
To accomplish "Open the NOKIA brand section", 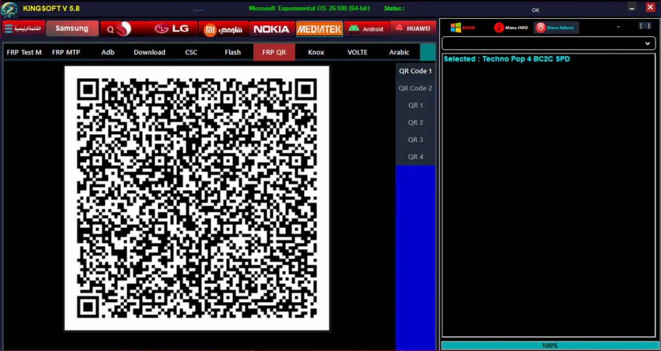I will click(x=272, y=29).
